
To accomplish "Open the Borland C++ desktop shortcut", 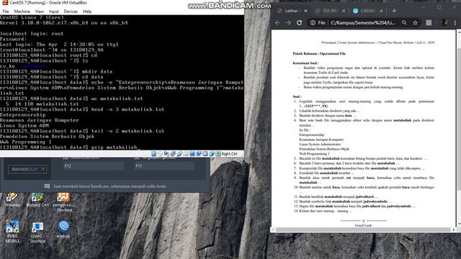I will point(37,200).
